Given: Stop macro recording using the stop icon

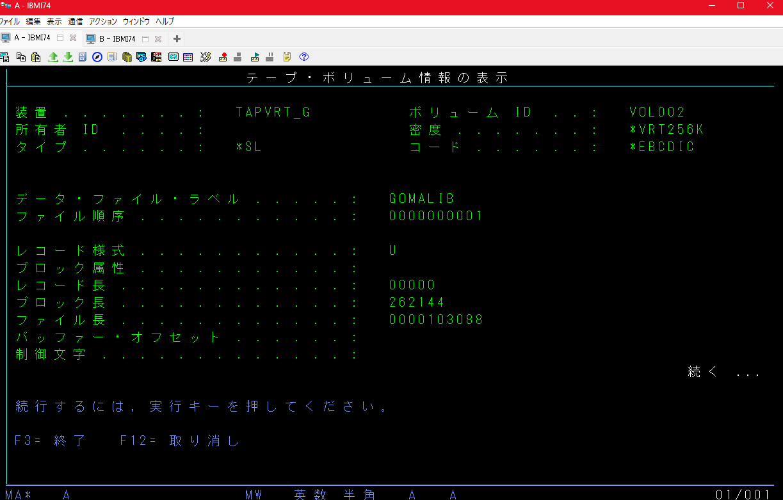Looking at the screenshot, I should tap(237, 57).
